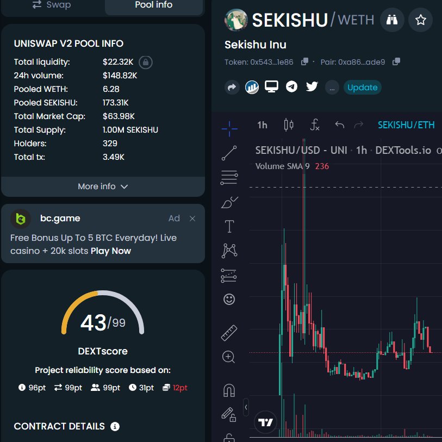
Task: Click the DEXTscore 43/99 gauge
Action: click(103, 313)
